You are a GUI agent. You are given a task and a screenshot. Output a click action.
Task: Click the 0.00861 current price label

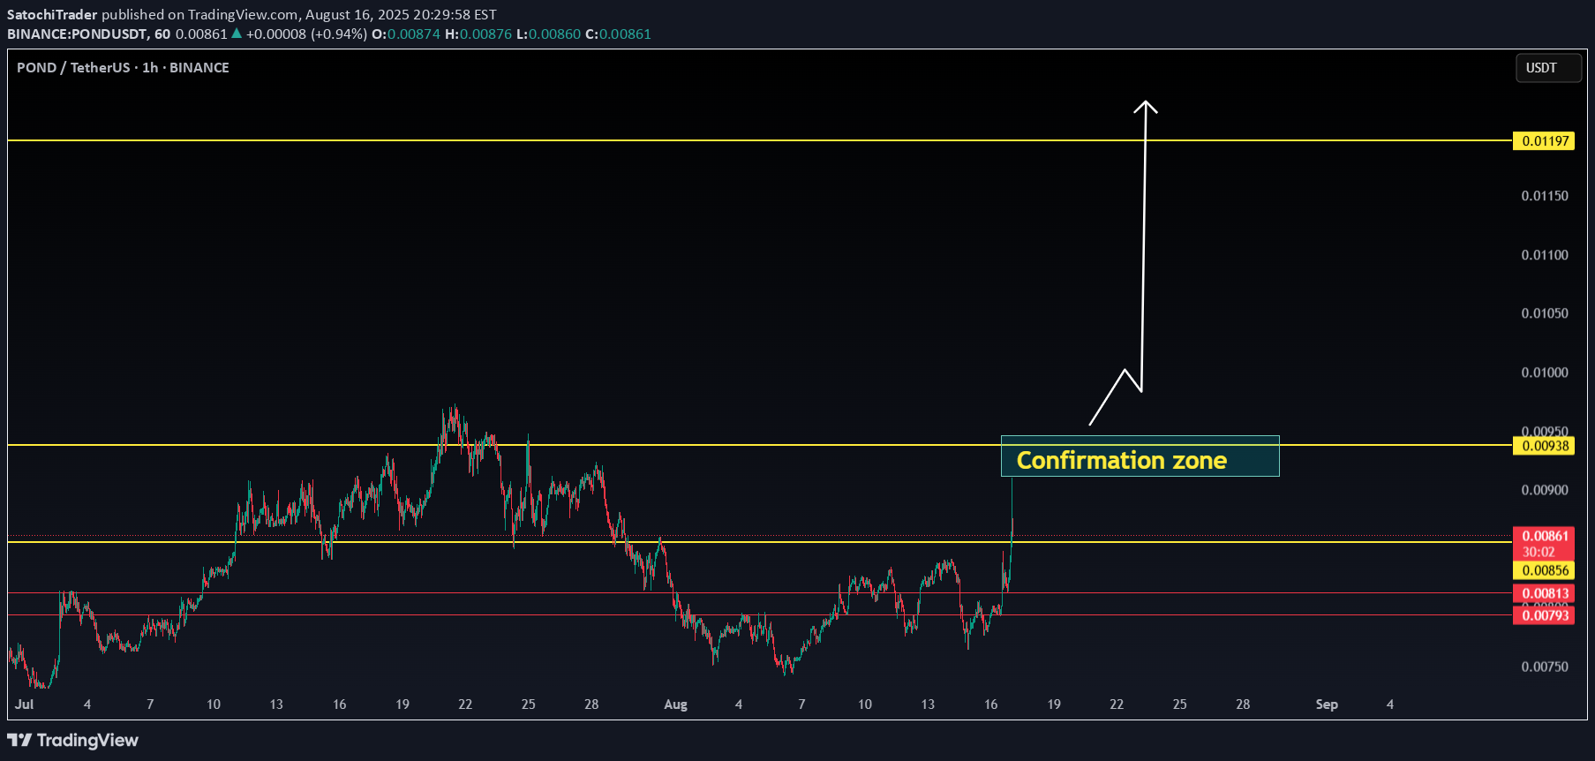tap(1545, 536)
